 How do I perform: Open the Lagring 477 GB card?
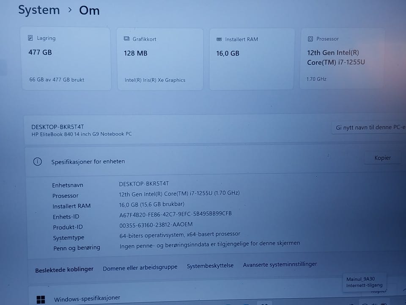coord(66,58)
